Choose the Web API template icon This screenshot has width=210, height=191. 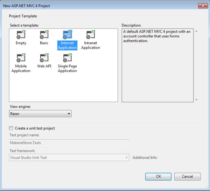pyautogui.click(x=44, y=58)
